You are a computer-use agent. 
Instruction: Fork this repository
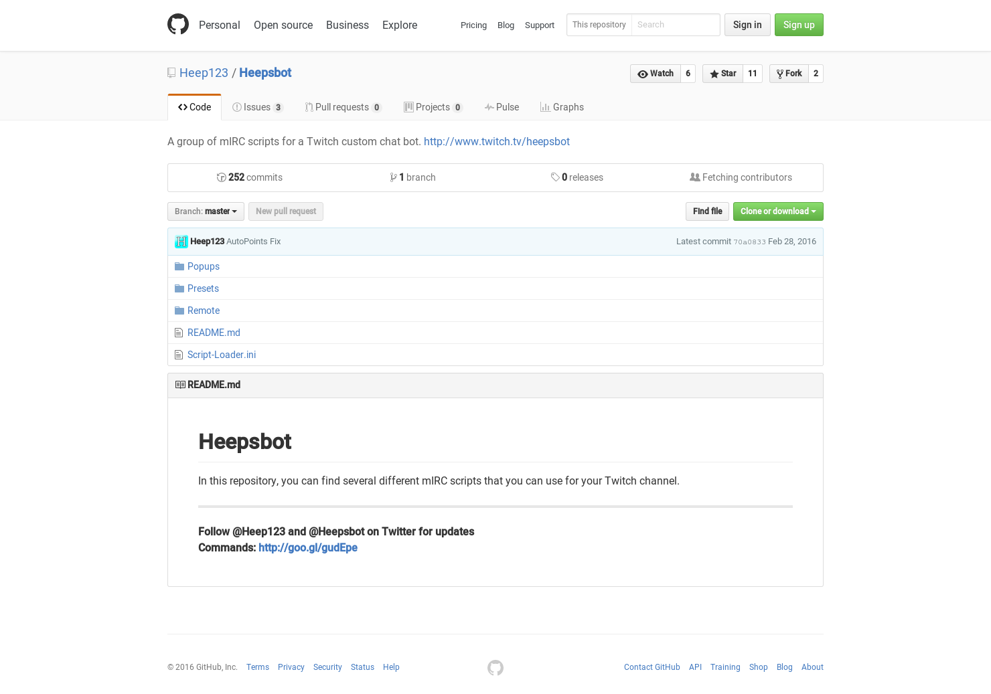788,74
